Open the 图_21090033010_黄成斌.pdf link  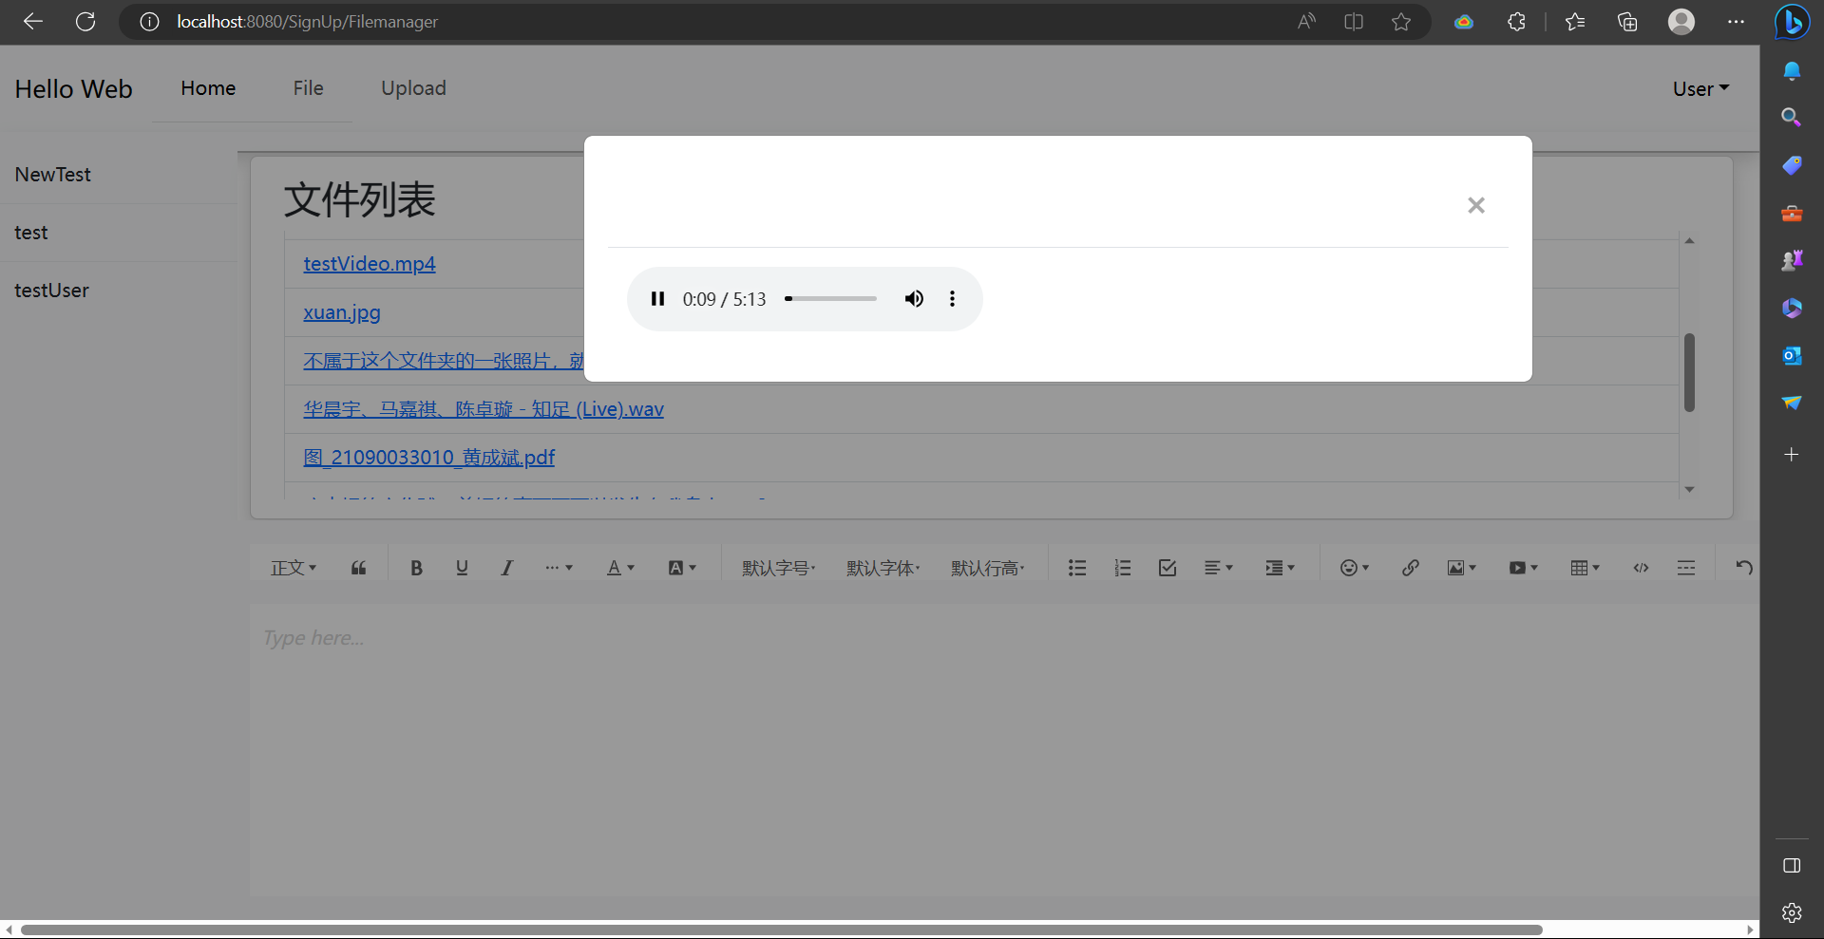point(428,458)
